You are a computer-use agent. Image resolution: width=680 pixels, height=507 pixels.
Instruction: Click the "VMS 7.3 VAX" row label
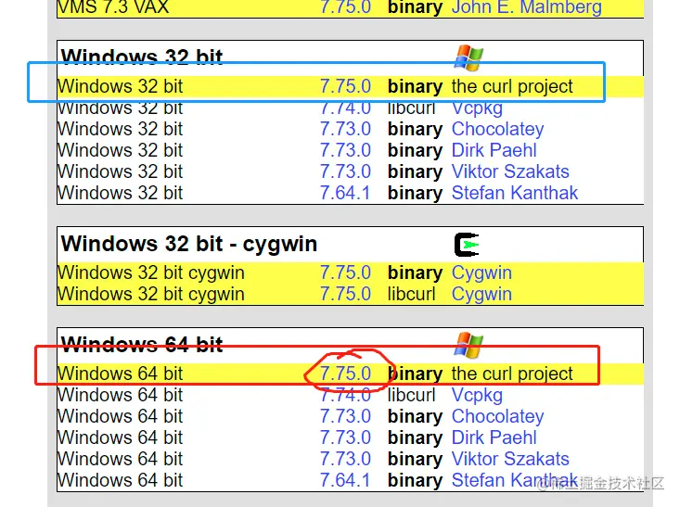click(113, 7)
